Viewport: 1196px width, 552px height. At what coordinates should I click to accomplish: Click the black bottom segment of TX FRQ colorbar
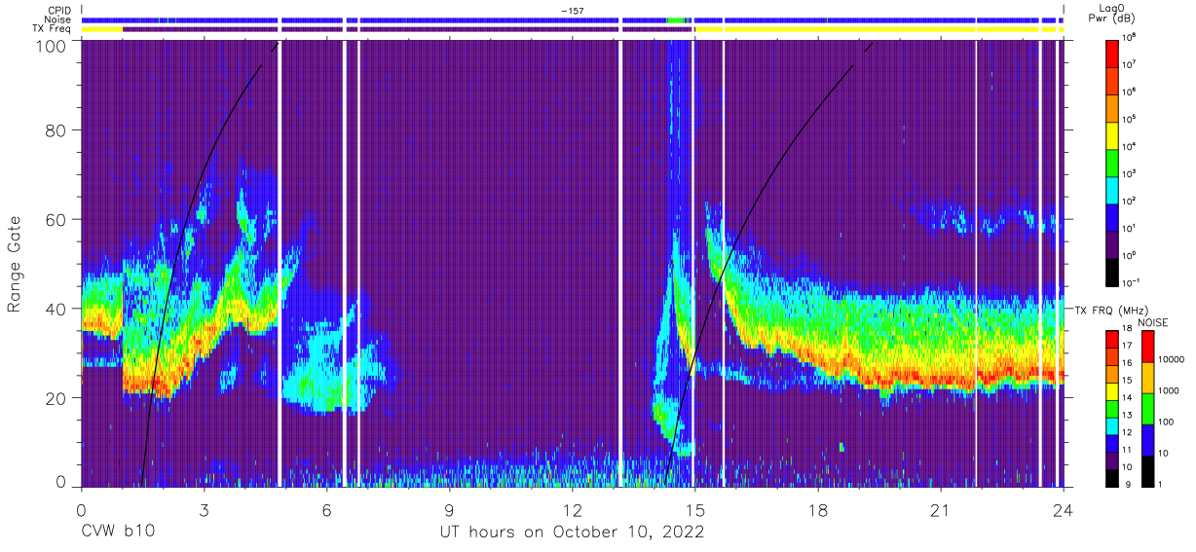click(1112, 476)
